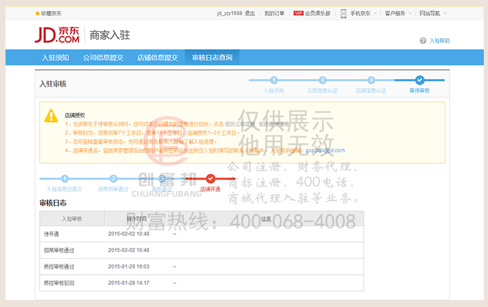Viewport: 488px width, 307px height.
Task: Click the yellow warning triangle icon
Action: [x=51, y=116]
